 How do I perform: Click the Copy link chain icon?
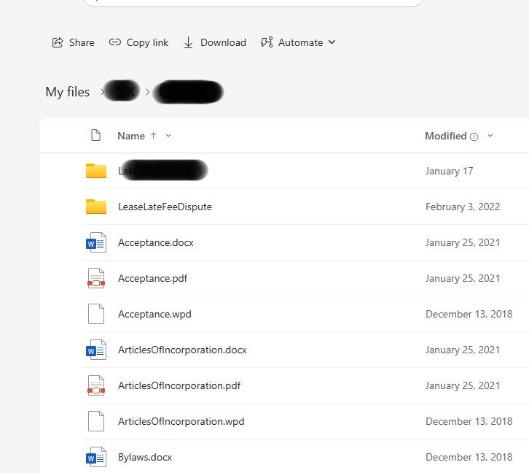click(x=114, y=42)
